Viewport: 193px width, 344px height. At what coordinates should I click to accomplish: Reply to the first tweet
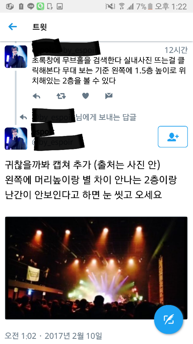click(x=36, y=96)
